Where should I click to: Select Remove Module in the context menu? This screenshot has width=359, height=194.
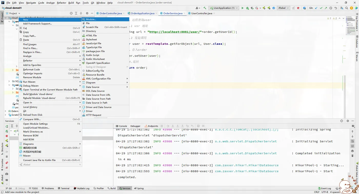(50, 77)
